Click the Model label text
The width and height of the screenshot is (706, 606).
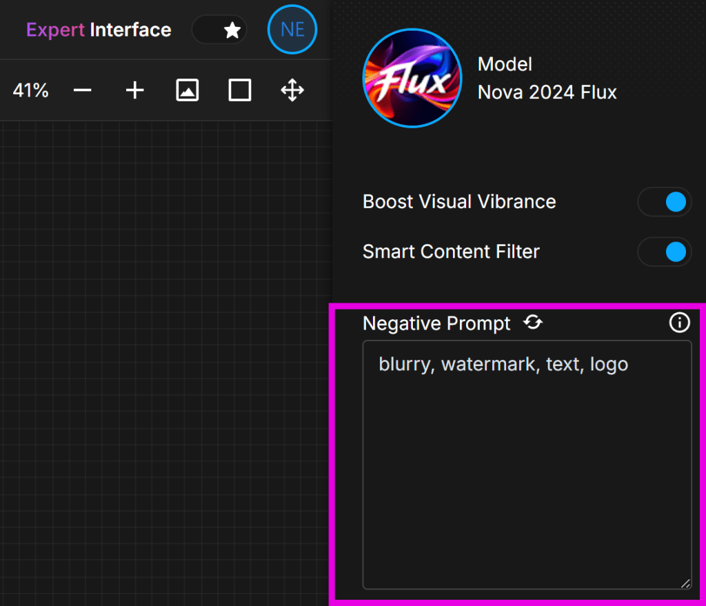pyautogui.click(x=505, y=64)
